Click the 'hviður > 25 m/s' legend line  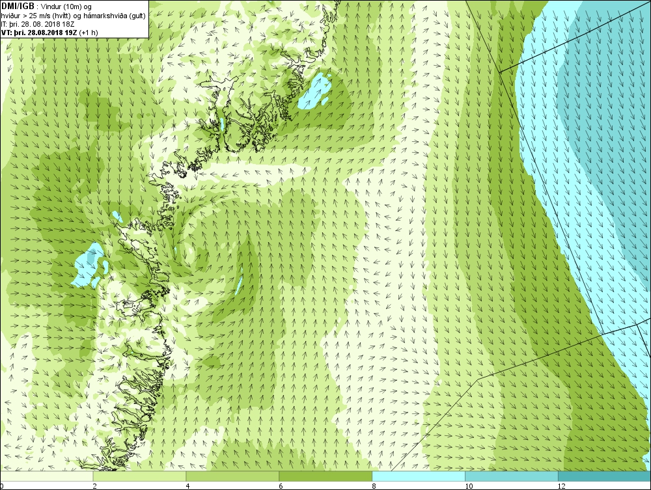tap(73, 16)
